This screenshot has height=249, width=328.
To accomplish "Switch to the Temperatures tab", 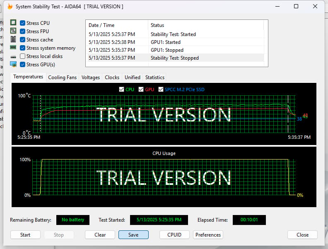I will tap(28, 77).
